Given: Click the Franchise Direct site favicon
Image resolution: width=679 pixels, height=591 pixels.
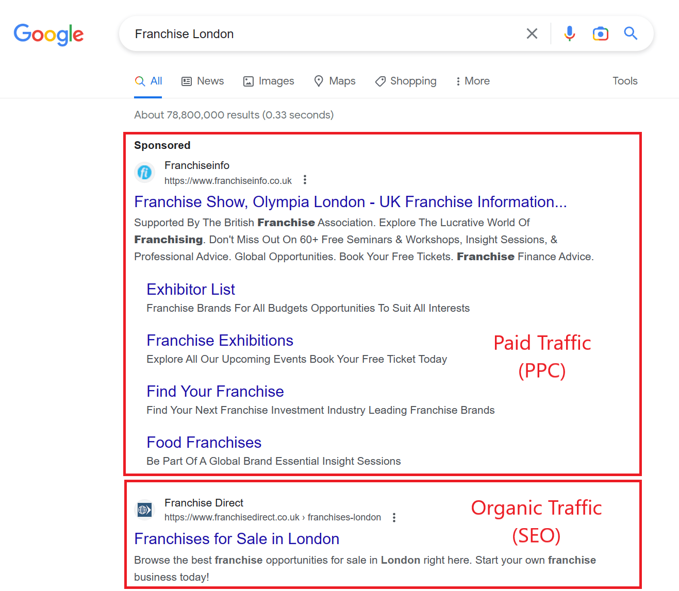Looking at the screenshot, I should point(145,510).
